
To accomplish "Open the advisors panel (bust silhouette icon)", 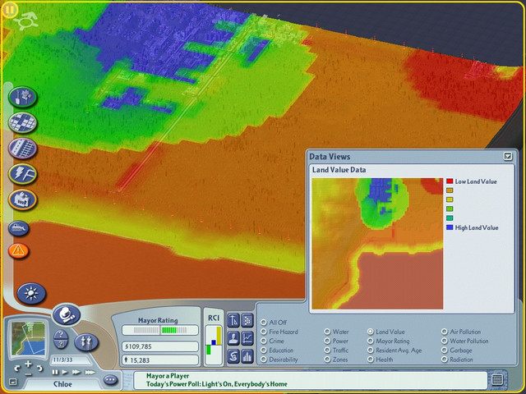I will [233, 338].
